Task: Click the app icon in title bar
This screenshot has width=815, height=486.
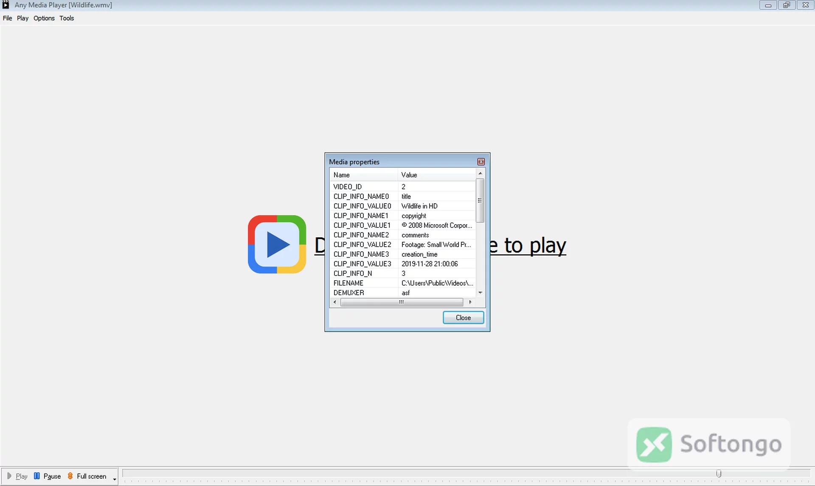Action: [x=6, y=5]
